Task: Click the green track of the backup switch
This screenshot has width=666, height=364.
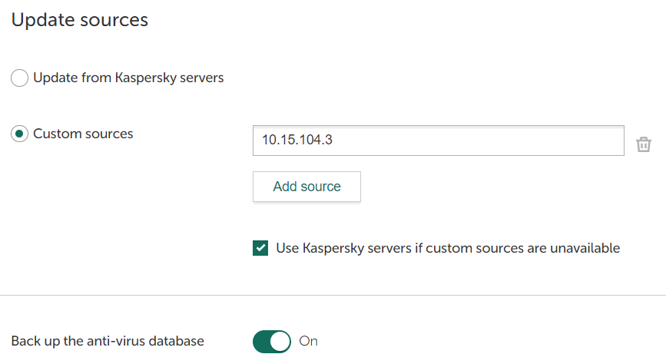Action: point(262,341)
